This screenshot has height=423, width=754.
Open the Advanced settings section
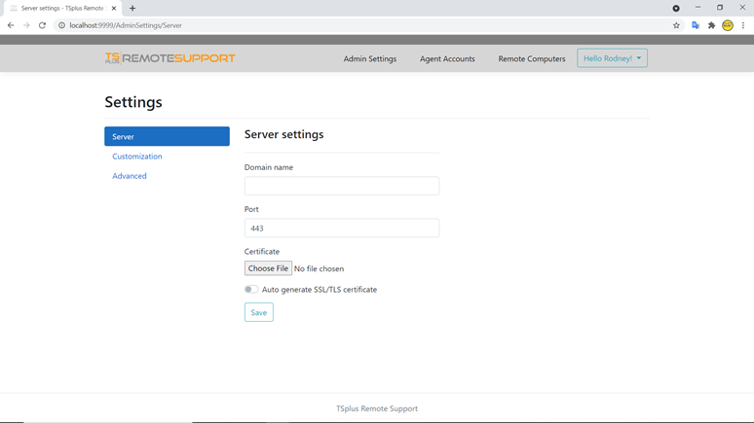click(130, 176)
